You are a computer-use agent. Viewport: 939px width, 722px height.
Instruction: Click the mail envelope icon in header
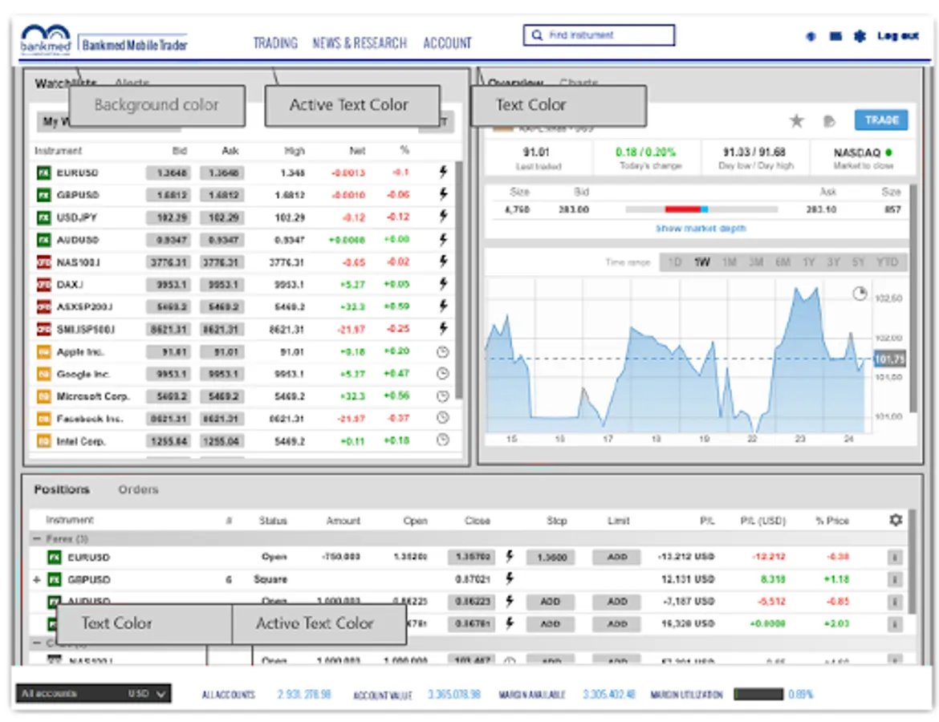835,36
